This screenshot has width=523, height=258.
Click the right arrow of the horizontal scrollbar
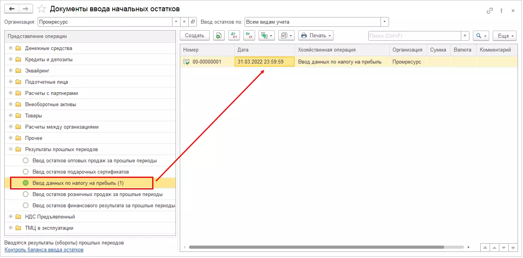pos(469,247)
